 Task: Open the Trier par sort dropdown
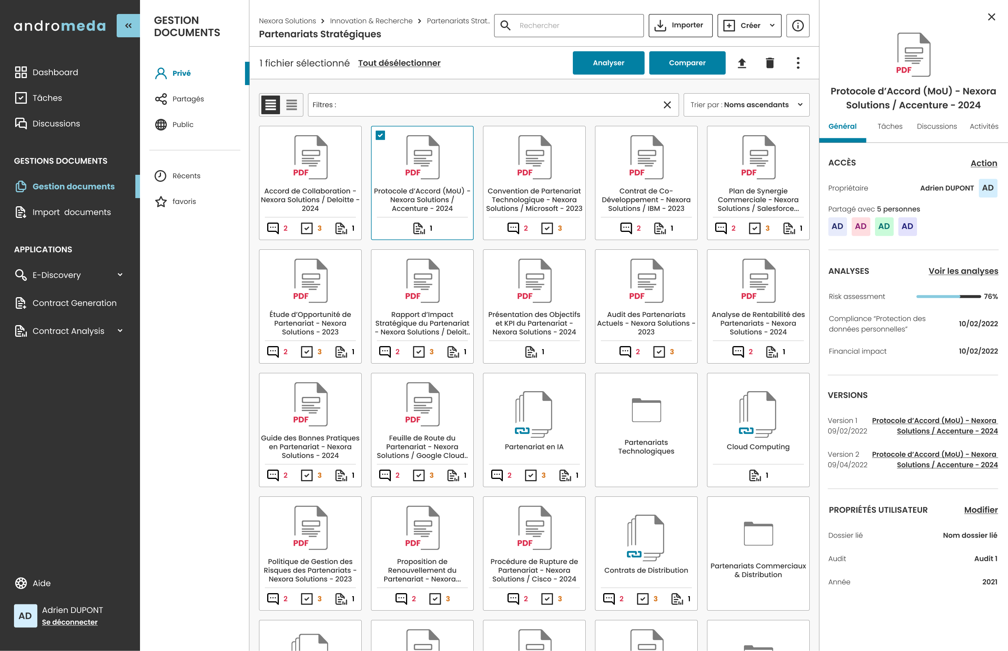(x=747, y=104)
